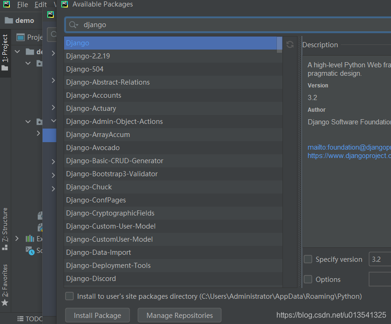Click the External Libraries icon in tree
This screenshot has width=391, height=324.
coord(30,238)
